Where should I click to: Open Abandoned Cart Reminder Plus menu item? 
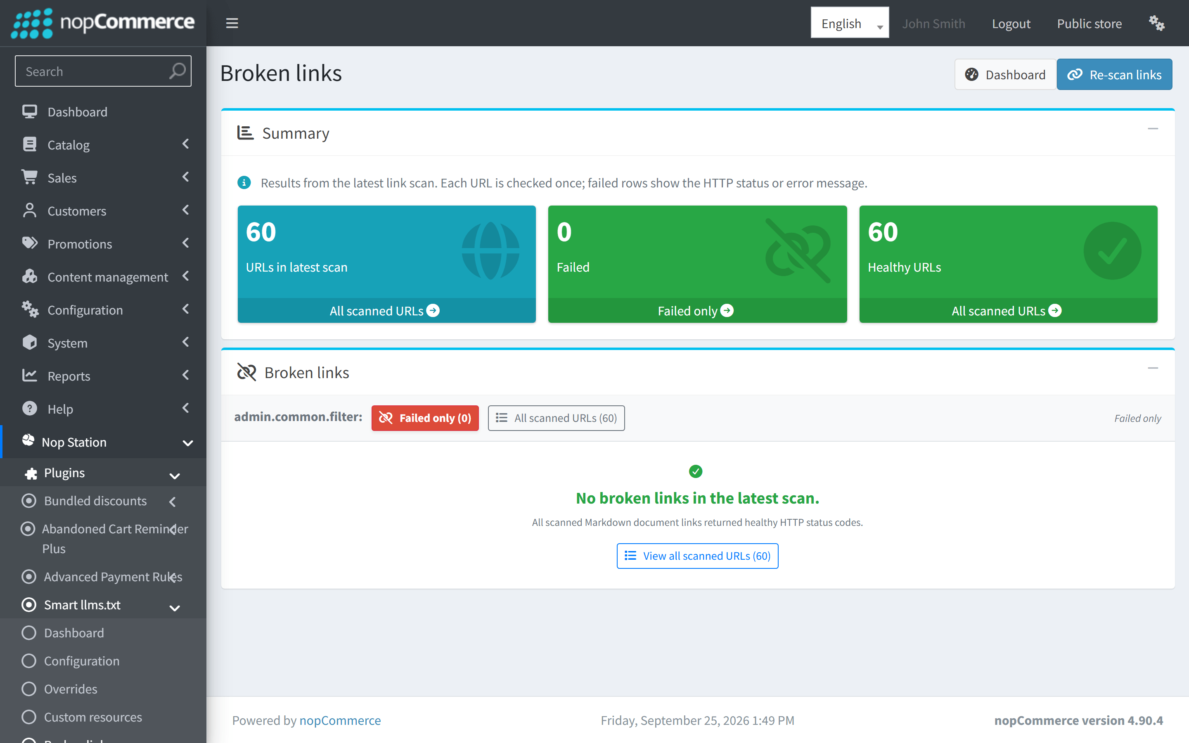[x=103, y=539]
